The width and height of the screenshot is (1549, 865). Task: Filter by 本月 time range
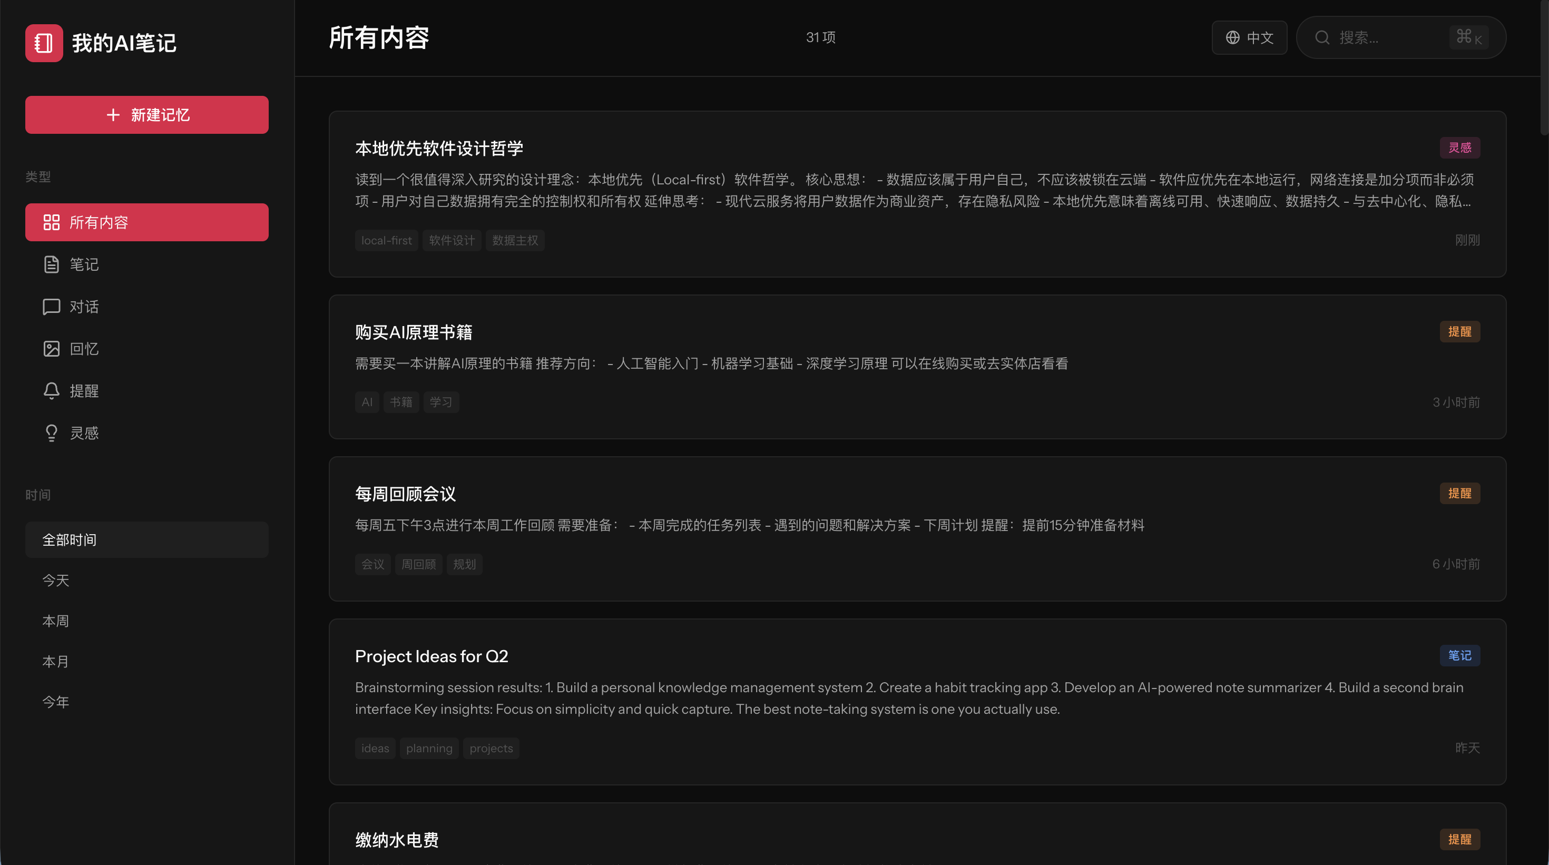[x=56, y=661]
